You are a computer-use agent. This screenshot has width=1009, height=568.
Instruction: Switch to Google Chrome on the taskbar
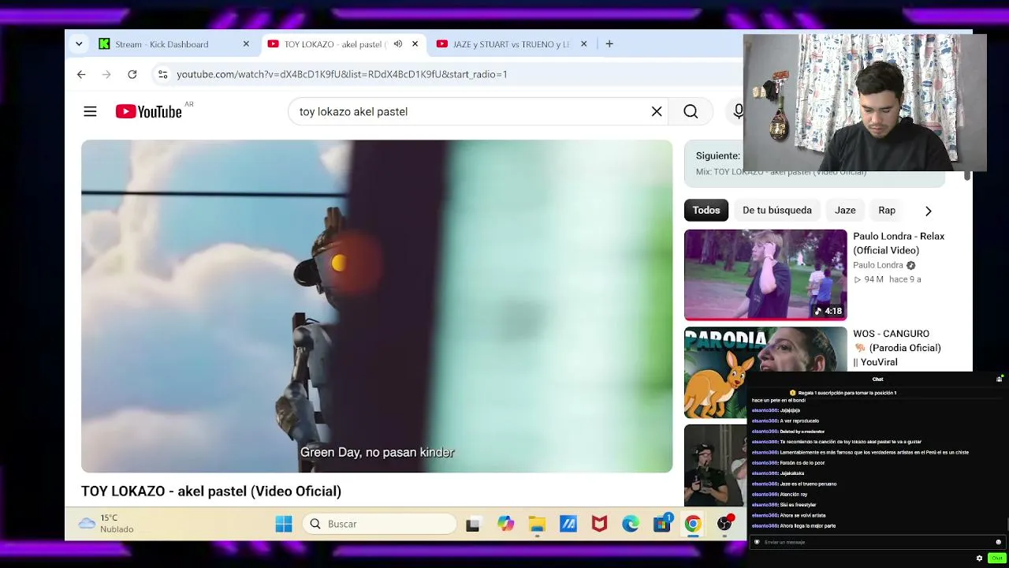point(693,524)
